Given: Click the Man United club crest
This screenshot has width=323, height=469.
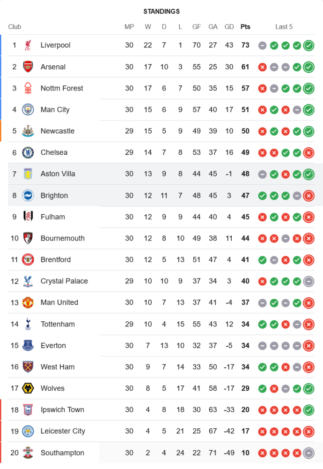Looking at the screenshot, I should (28, 303).
